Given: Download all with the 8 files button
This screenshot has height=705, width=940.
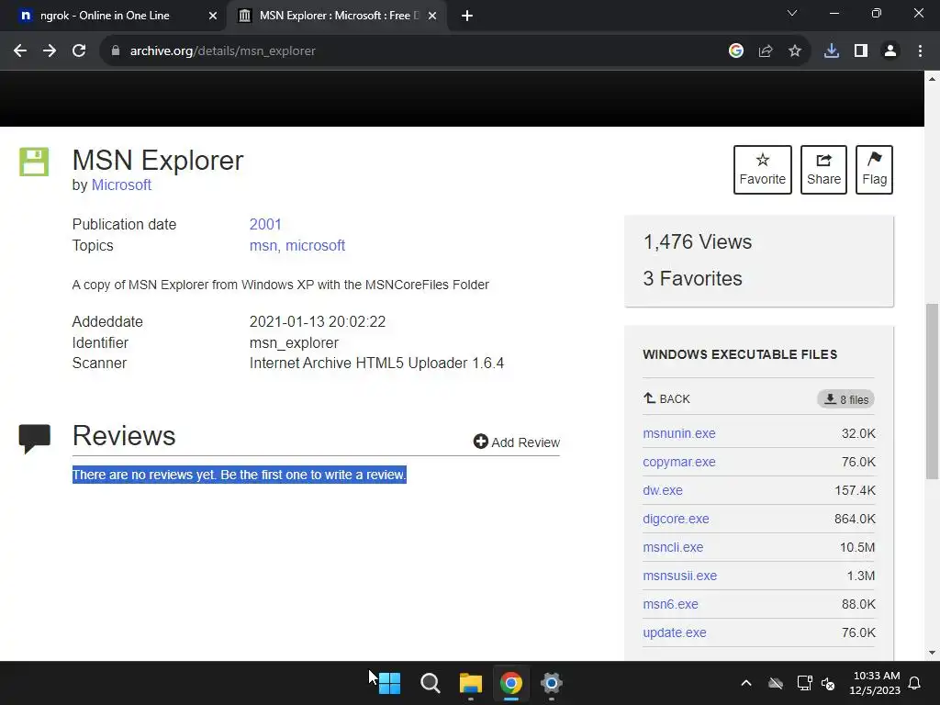Looking at the screenshot, I should (845, 399).
